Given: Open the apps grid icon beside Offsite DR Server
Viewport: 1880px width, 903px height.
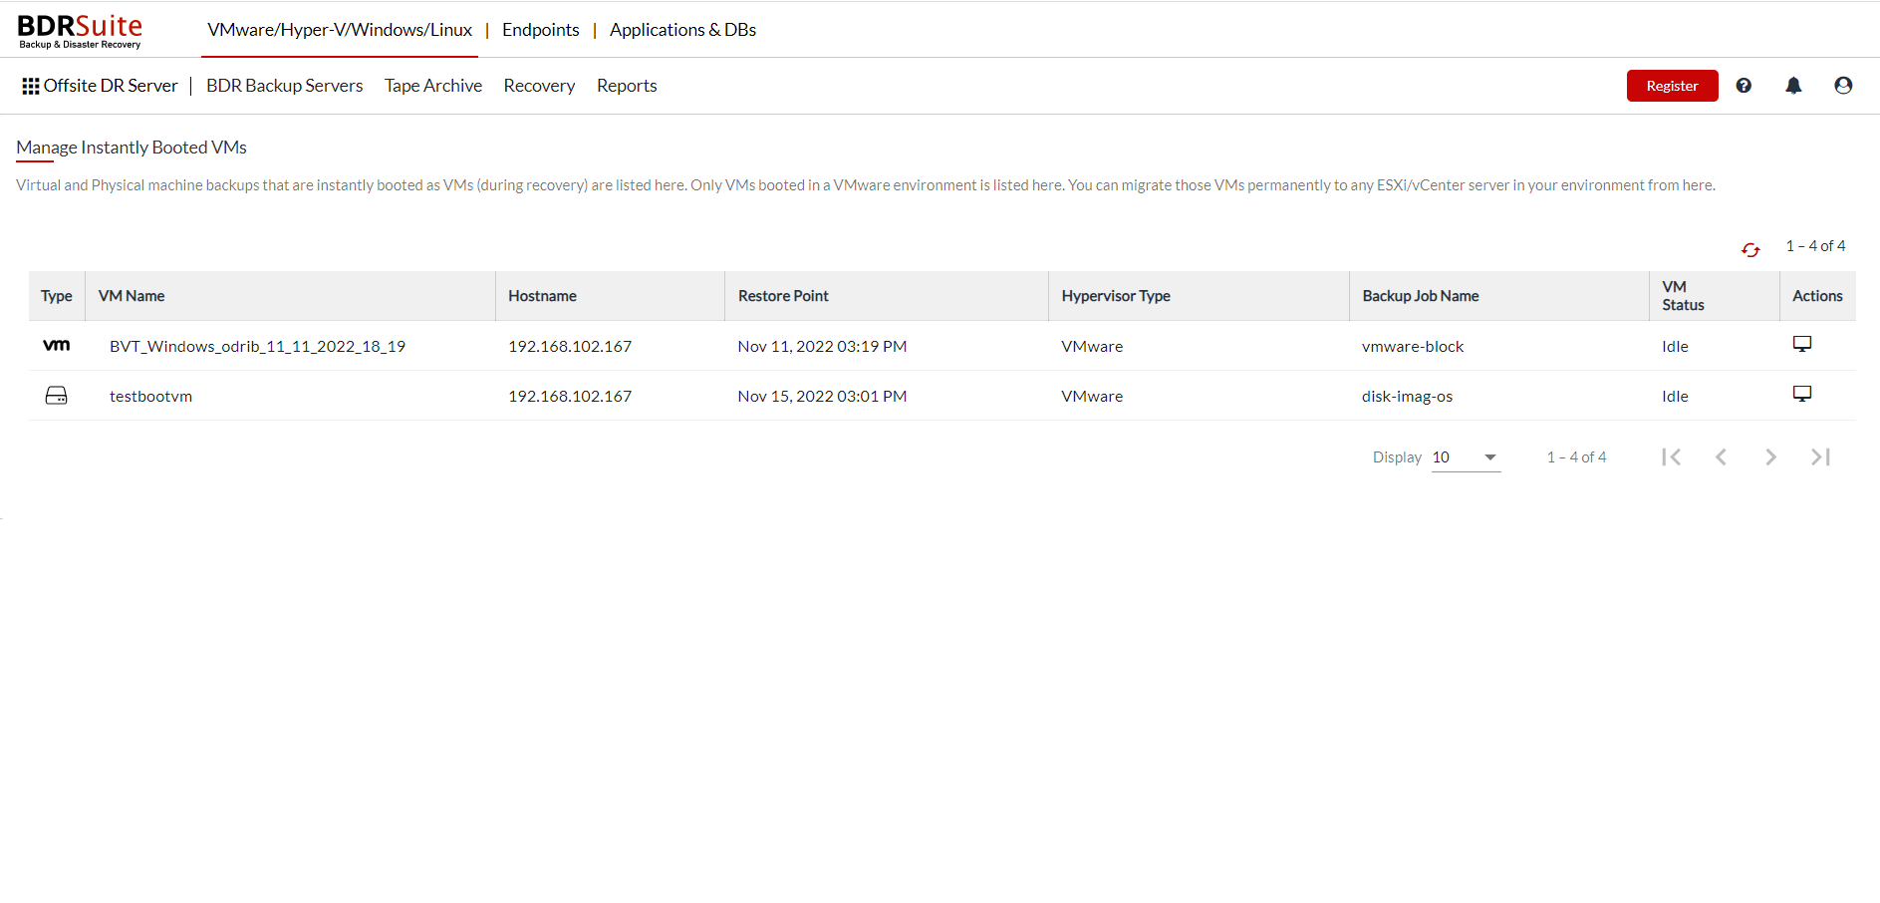Looking at the screenshot, I should pyautogui.click(x=31, y=87).
